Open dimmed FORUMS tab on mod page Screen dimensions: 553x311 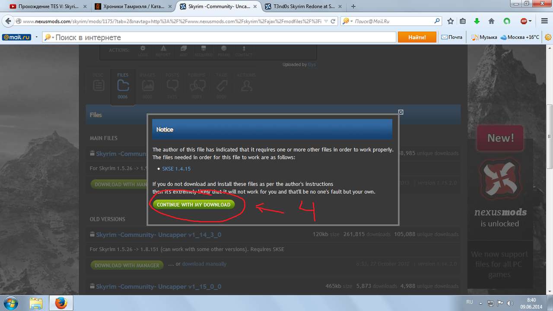coord(197,86)
